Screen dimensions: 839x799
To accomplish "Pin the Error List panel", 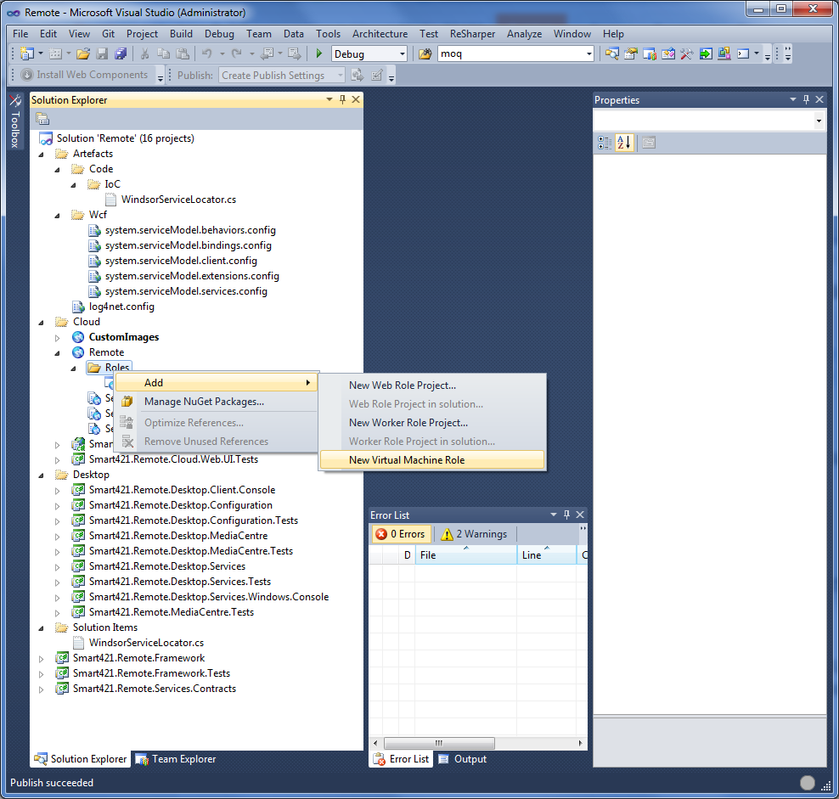I will [x=566, y=515].
